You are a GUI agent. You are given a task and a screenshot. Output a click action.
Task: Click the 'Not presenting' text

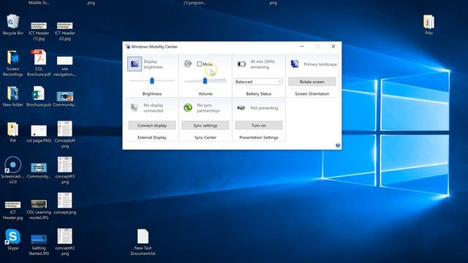[x=264, y=108]
